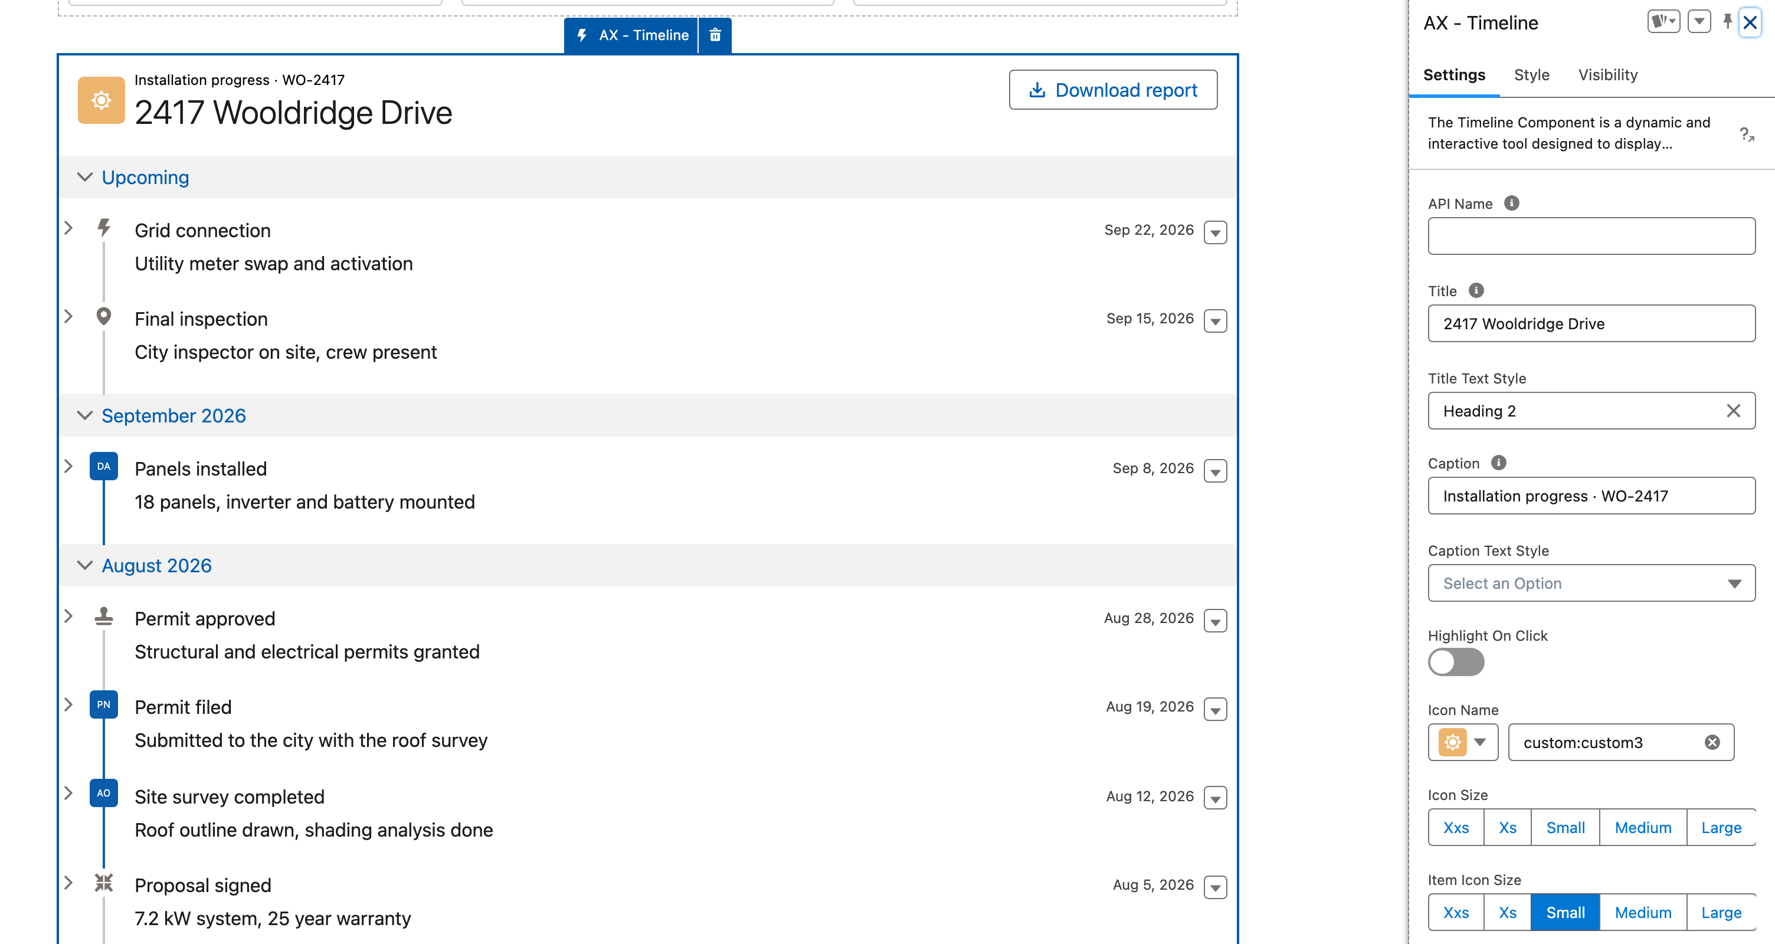Click the orange custom icon in timeline header
Viewport: 1775px width, 944px height.
[101, 101]
